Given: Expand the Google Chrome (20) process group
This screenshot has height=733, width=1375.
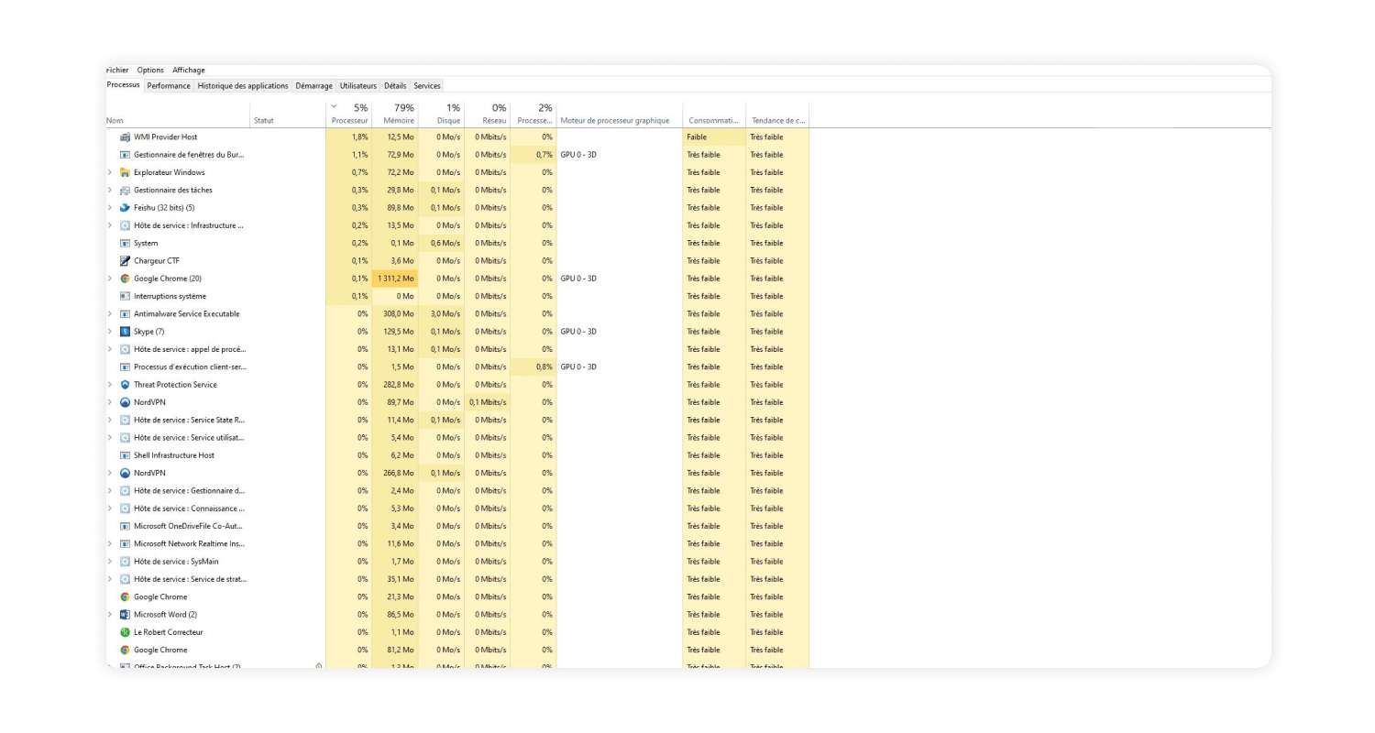Looking at the screenshot, I should point(110,279).
